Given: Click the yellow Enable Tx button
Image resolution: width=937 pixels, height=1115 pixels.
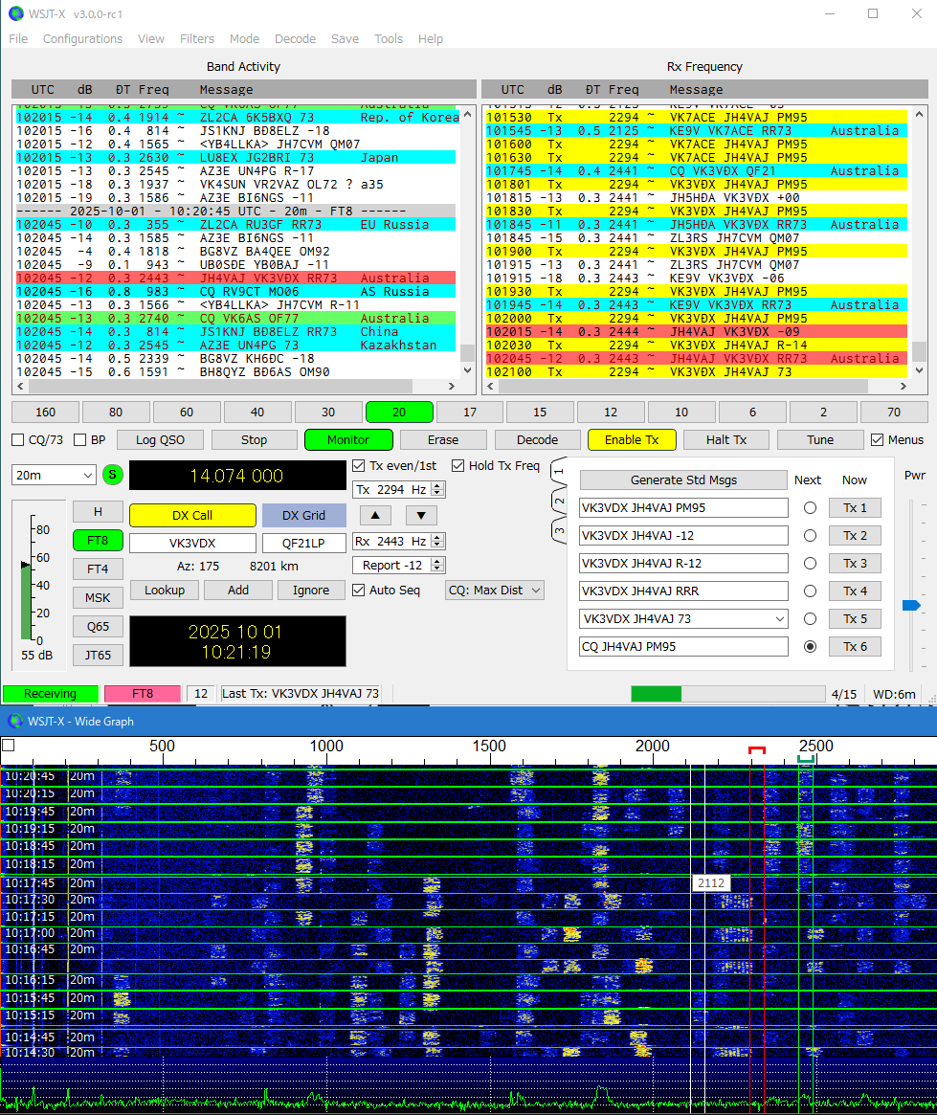Looking at the screenshot, I should click(632, 440).
